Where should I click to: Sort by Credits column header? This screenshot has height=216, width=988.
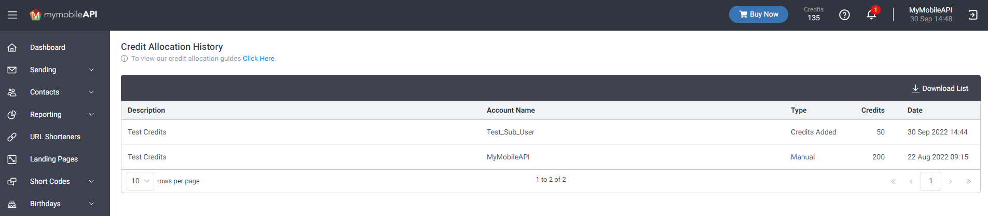pos(873,110)
